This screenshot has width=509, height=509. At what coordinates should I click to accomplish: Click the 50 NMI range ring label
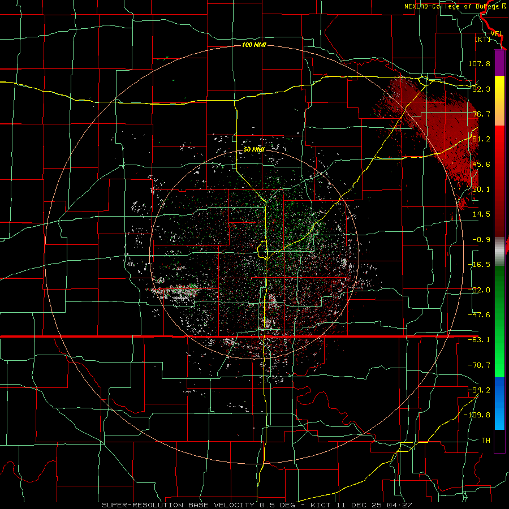[x=254, y=150]
